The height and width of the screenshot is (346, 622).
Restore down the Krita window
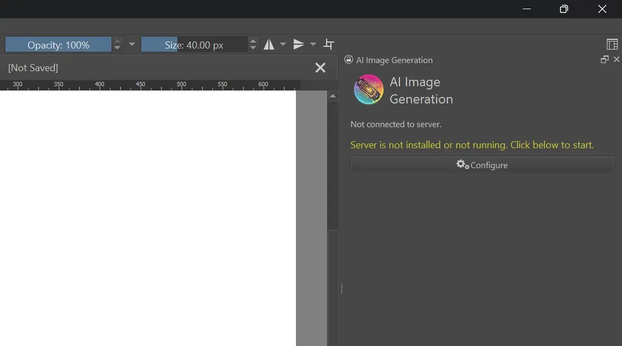[564, 9]
